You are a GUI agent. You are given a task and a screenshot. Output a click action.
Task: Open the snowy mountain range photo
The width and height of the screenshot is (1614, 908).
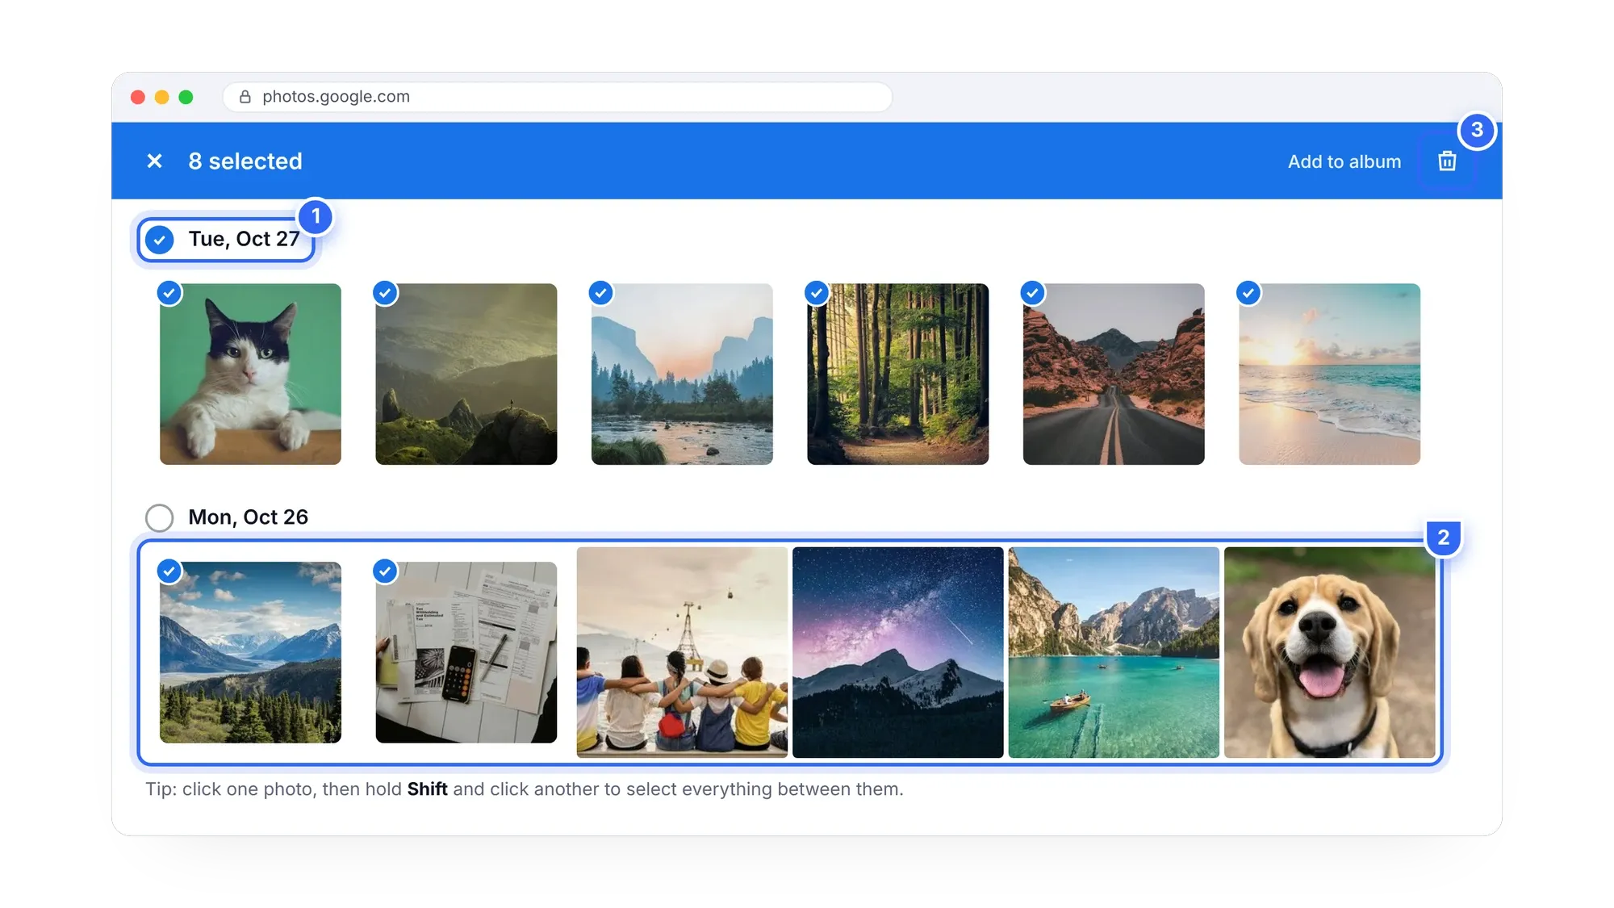tap(250, 652)
